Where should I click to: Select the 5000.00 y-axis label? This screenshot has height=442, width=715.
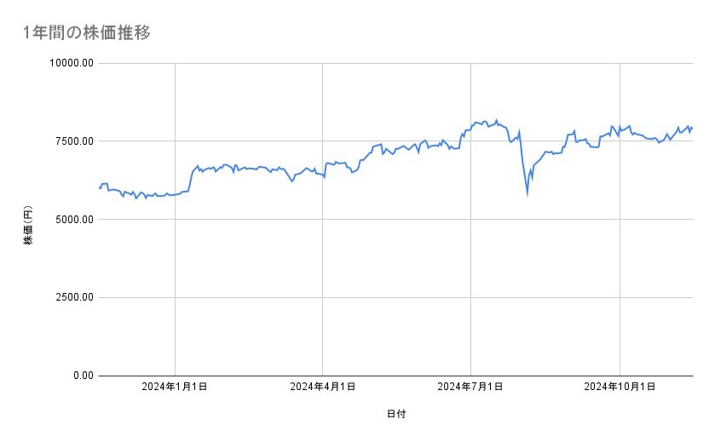click(73, 220)
